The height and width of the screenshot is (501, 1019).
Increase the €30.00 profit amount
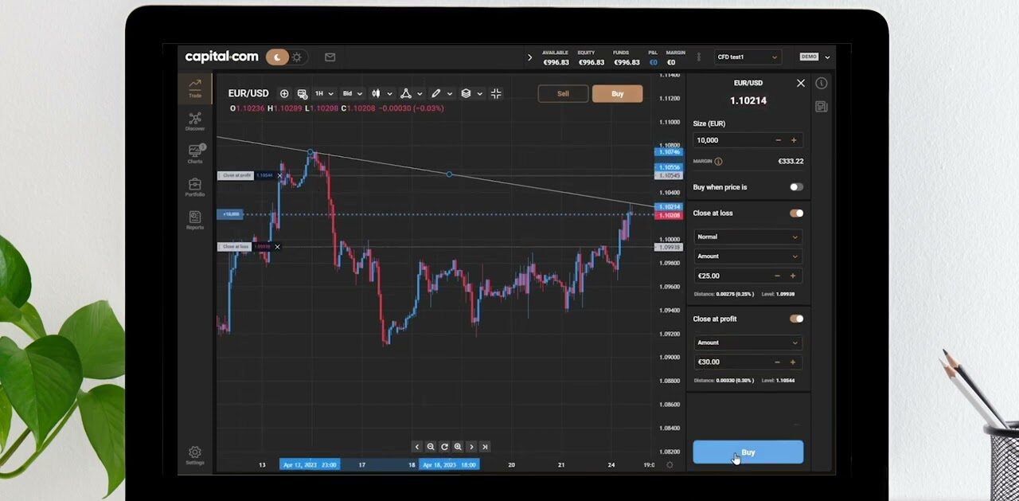(x=794, y=362)
